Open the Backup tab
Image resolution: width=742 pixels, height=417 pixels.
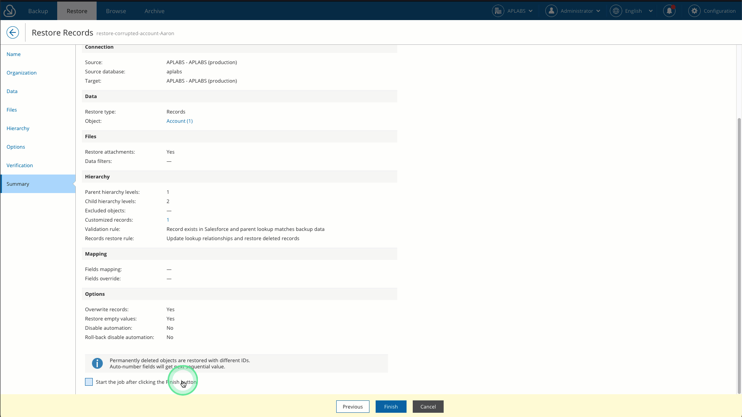coord(38,11)
